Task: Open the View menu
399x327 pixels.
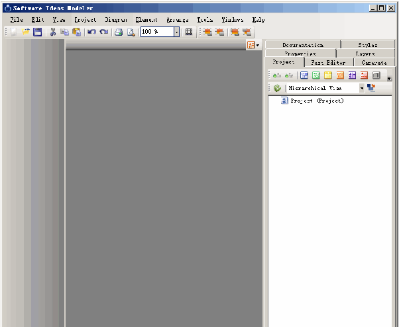Action: point(59,20)
